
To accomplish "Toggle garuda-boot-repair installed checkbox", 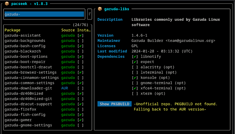I will click(x=80, y=62).
